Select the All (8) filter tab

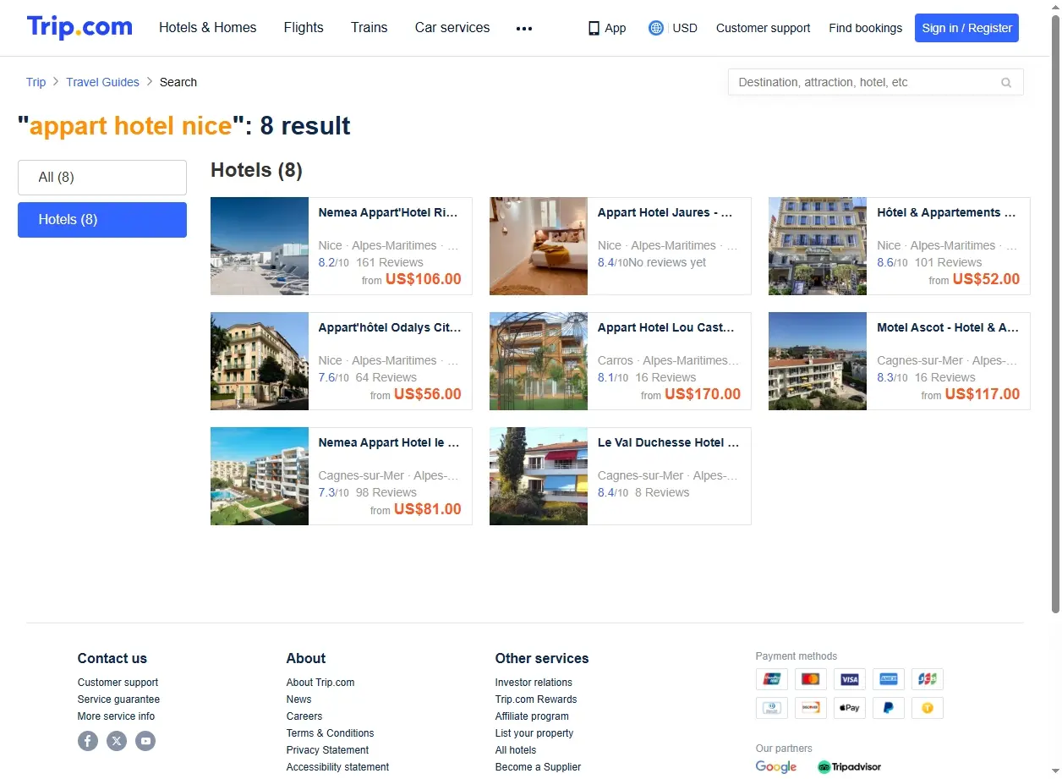click(x=102, y=178)
